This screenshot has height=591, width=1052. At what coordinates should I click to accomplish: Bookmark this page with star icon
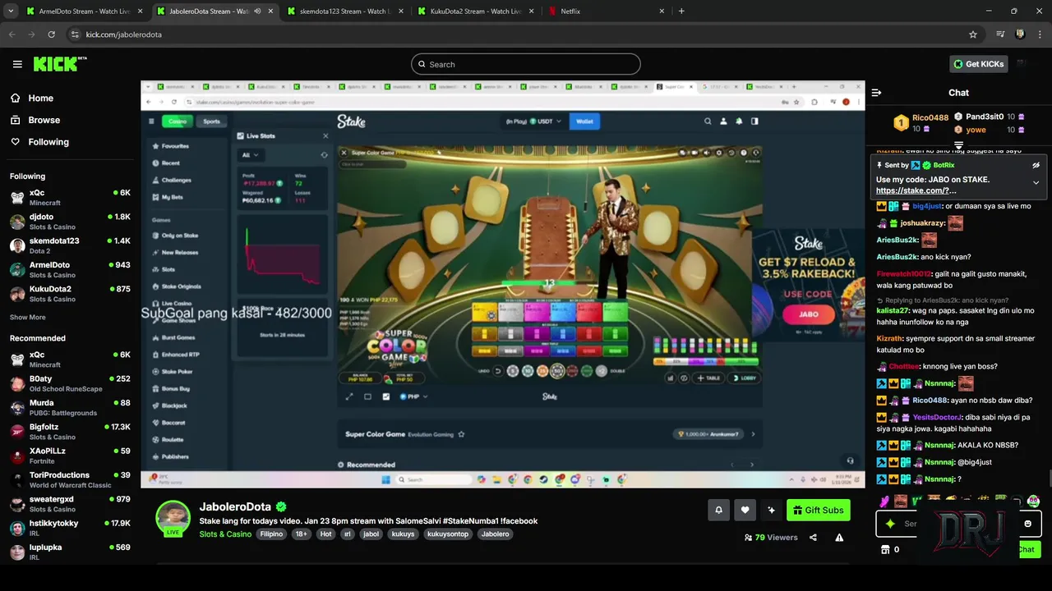(x=973, y=34)
